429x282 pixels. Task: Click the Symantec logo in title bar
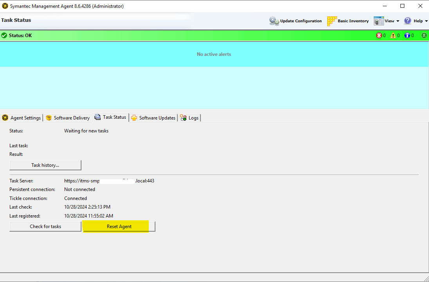click(x=5, y=6)
